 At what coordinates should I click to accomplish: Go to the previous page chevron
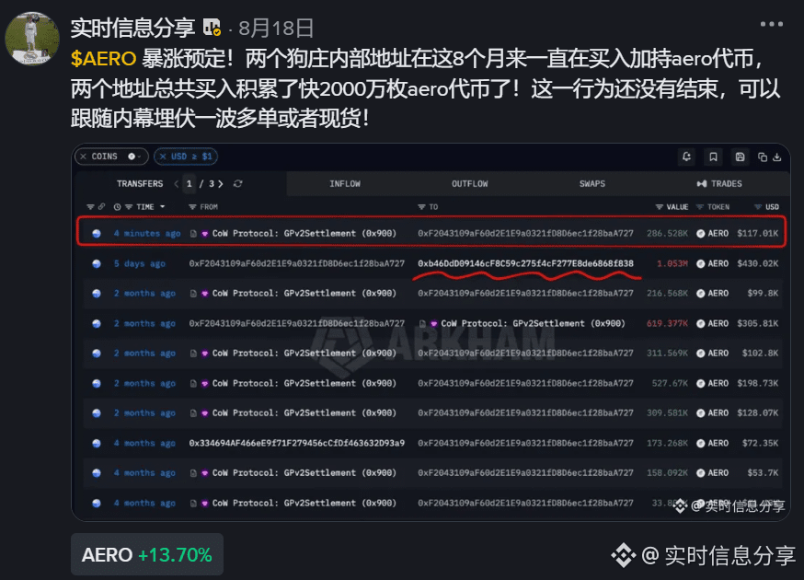(x=177, y=184)
